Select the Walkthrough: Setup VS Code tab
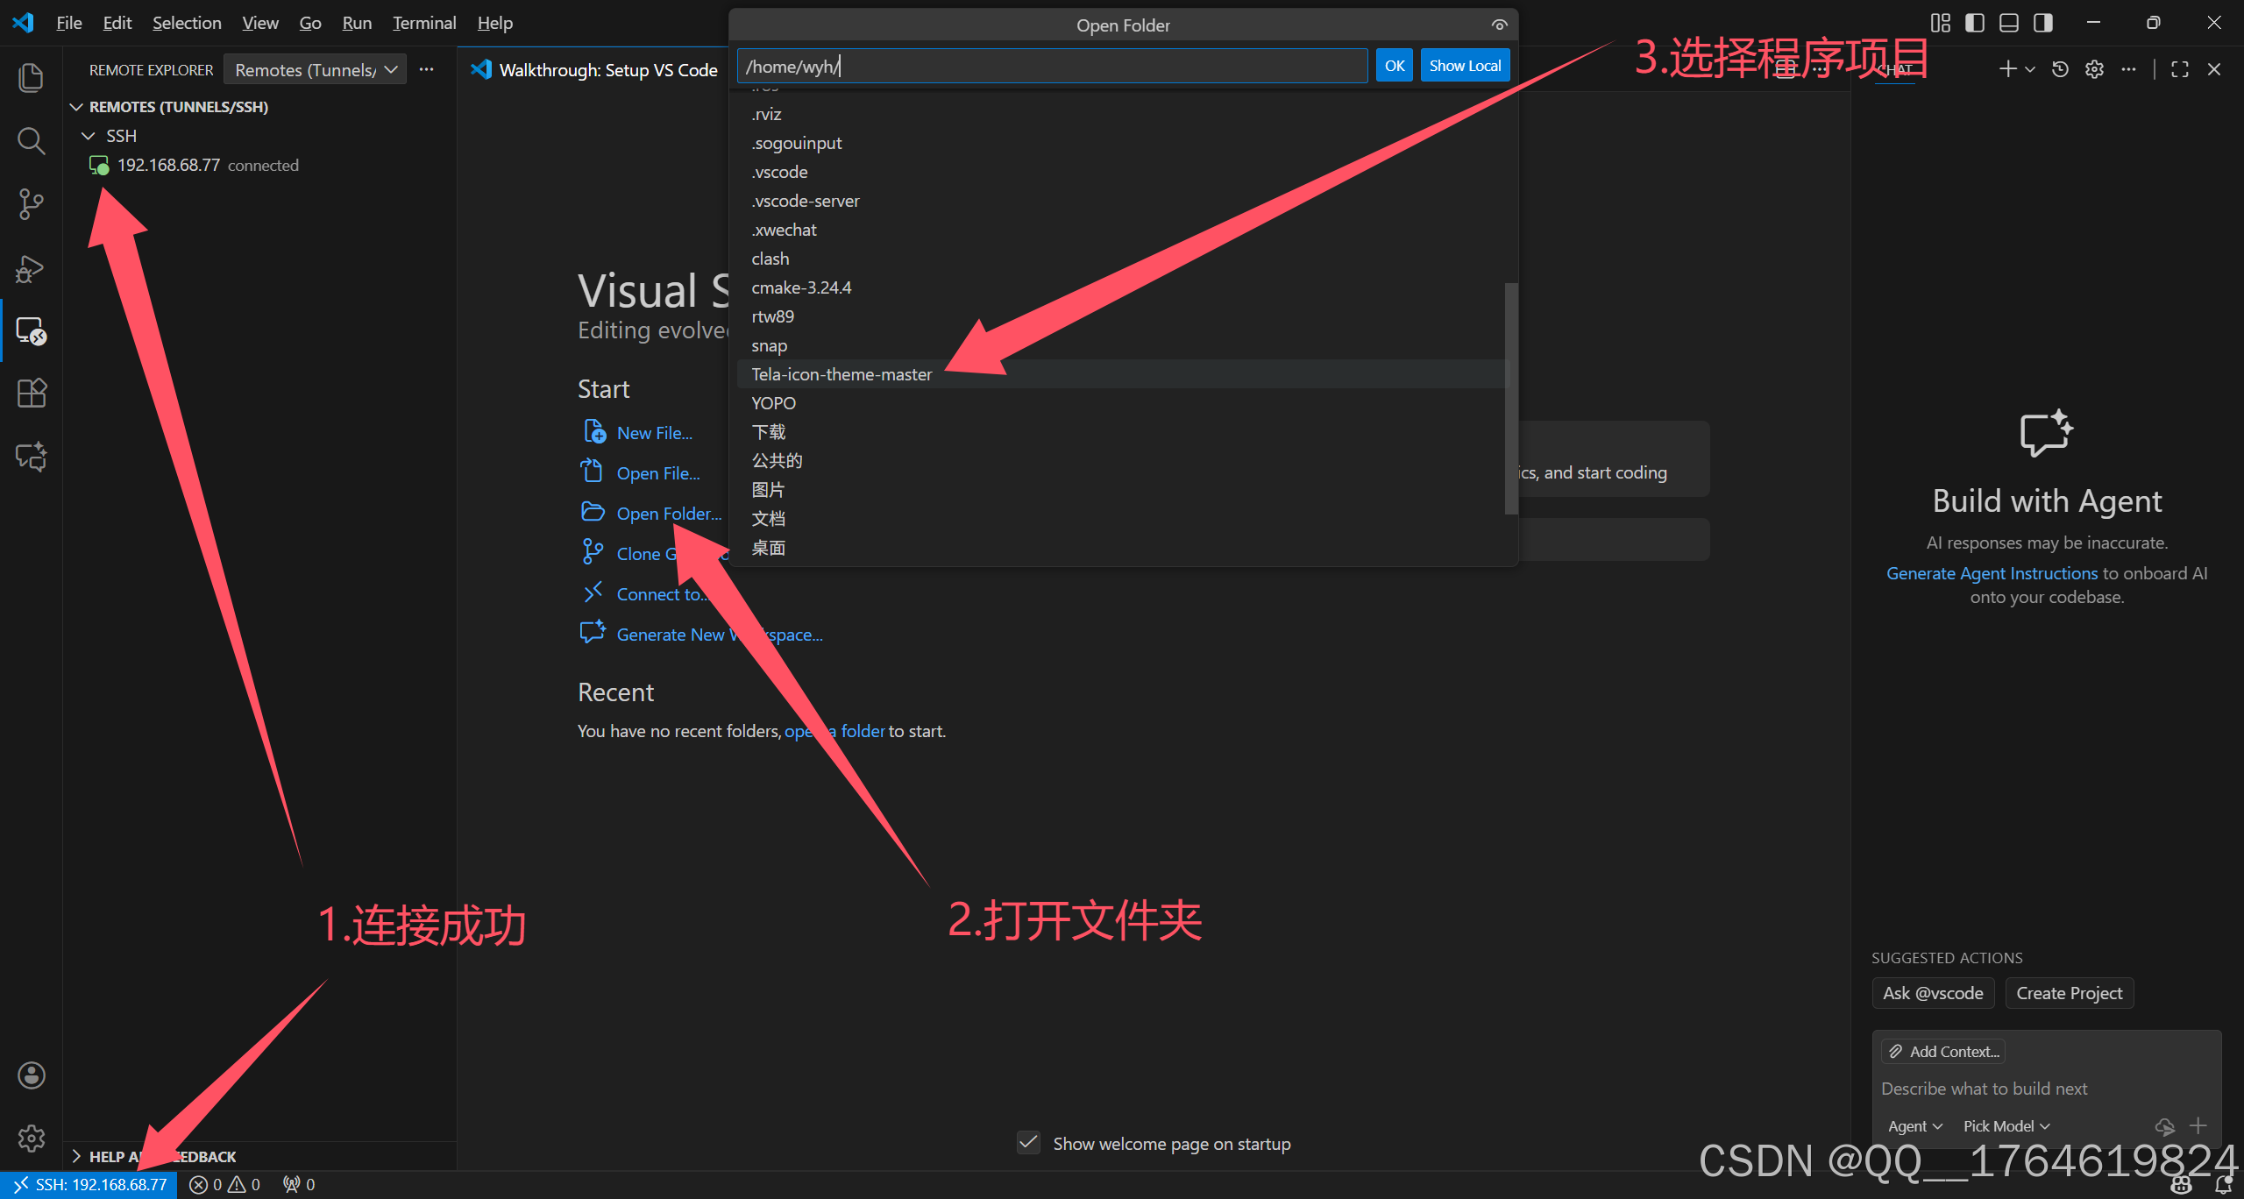This screenshot has height=1199, width=2244. [607, 70]
